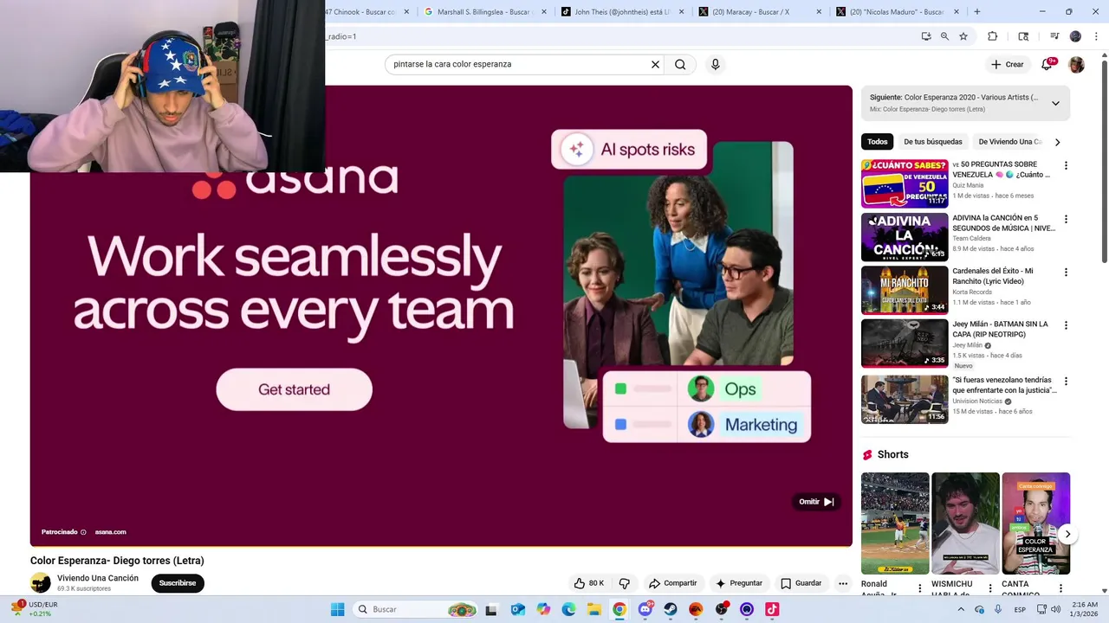Open Steam from the taskbar
The width and height of the screenshot is (1109, 623).
coord(671,609)
